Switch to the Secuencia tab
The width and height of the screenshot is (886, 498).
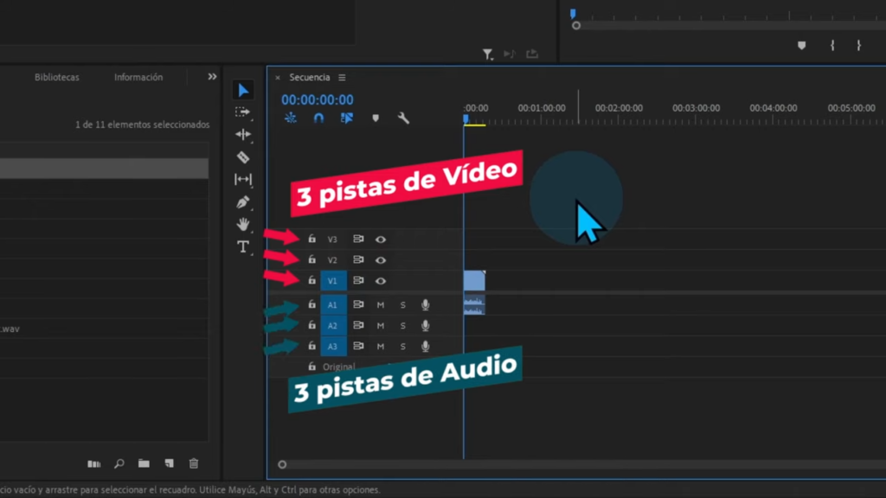(x=310, y=77)
